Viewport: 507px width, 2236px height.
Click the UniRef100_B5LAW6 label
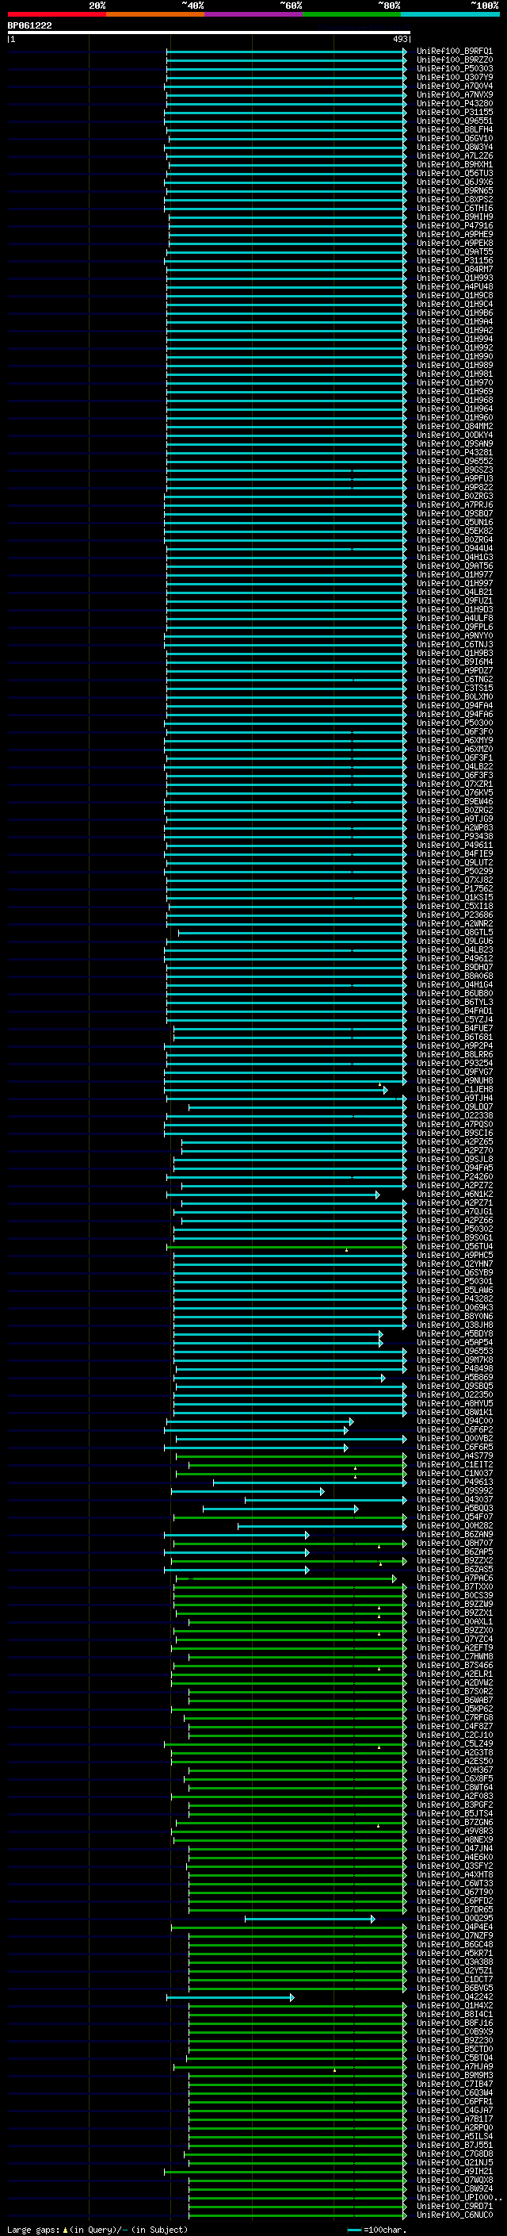[454, 1290]
